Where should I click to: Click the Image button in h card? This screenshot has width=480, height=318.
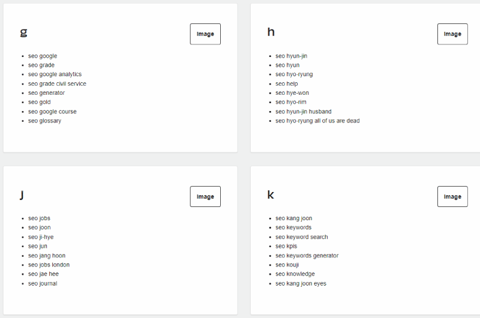point(452,34)
